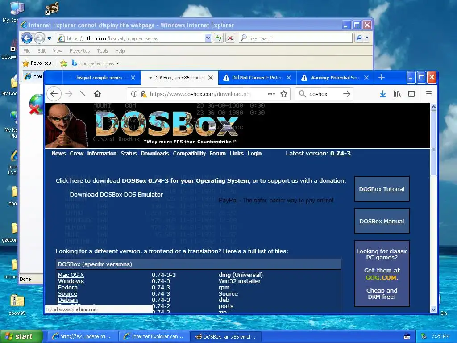The height and width of the screenshot is (343, 457).
Task: Show site information icon in address bar
Action: pos(134,94)
